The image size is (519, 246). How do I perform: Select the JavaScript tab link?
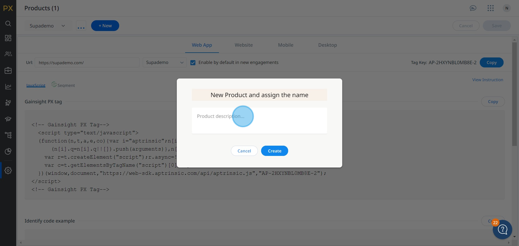pos(36,85)
